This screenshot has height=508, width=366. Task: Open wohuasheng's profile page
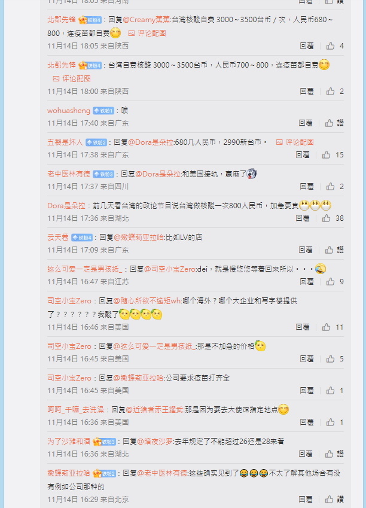pyautogui.click(x=69, y=111)
